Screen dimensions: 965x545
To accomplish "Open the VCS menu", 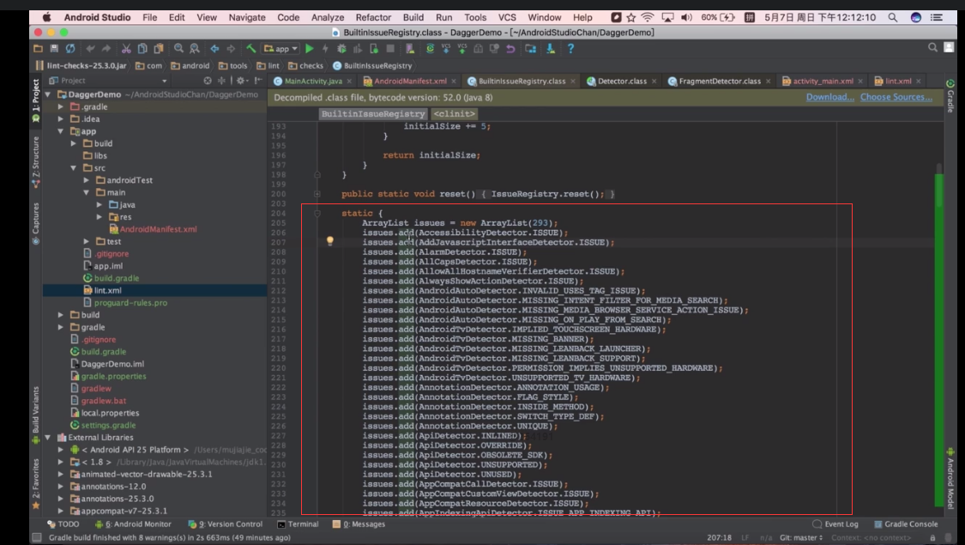I will point(507,17).
